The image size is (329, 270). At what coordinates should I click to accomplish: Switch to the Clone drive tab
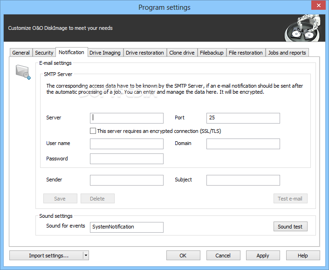click(182, 53)
